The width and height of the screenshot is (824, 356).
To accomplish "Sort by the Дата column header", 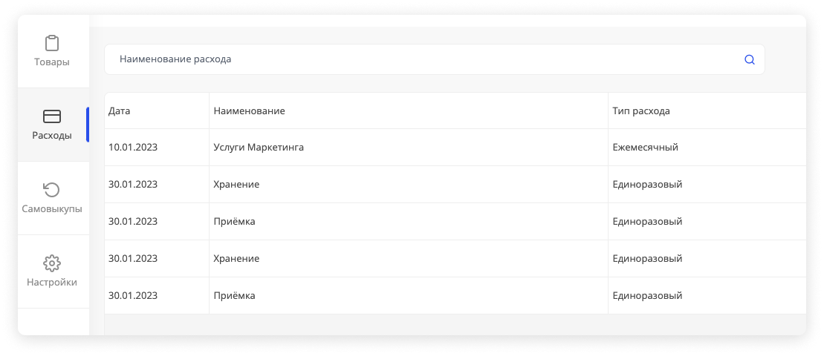I will point(120,111).
